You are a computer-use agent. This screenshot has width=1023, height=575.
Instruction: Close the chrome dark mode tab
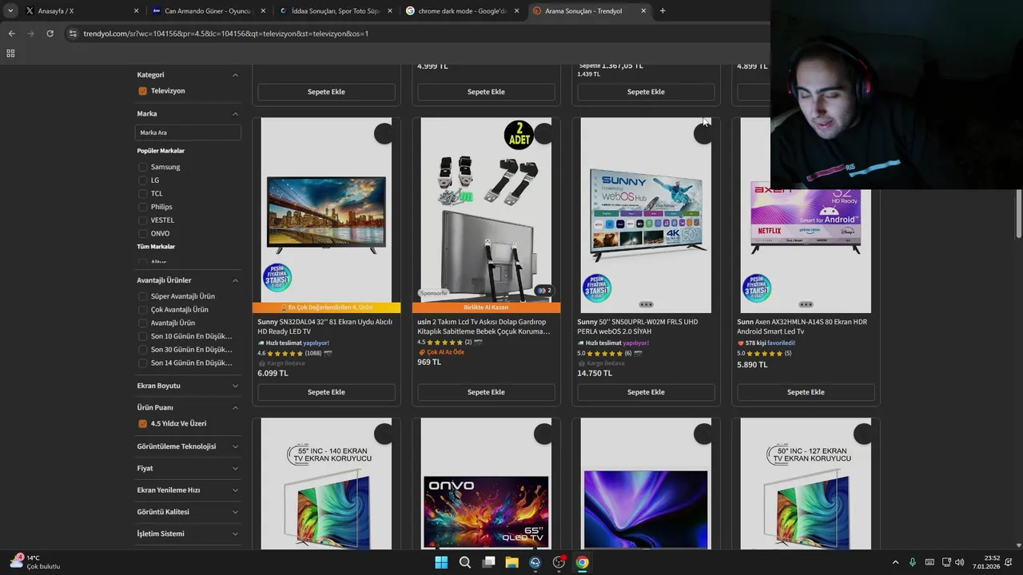516,11
